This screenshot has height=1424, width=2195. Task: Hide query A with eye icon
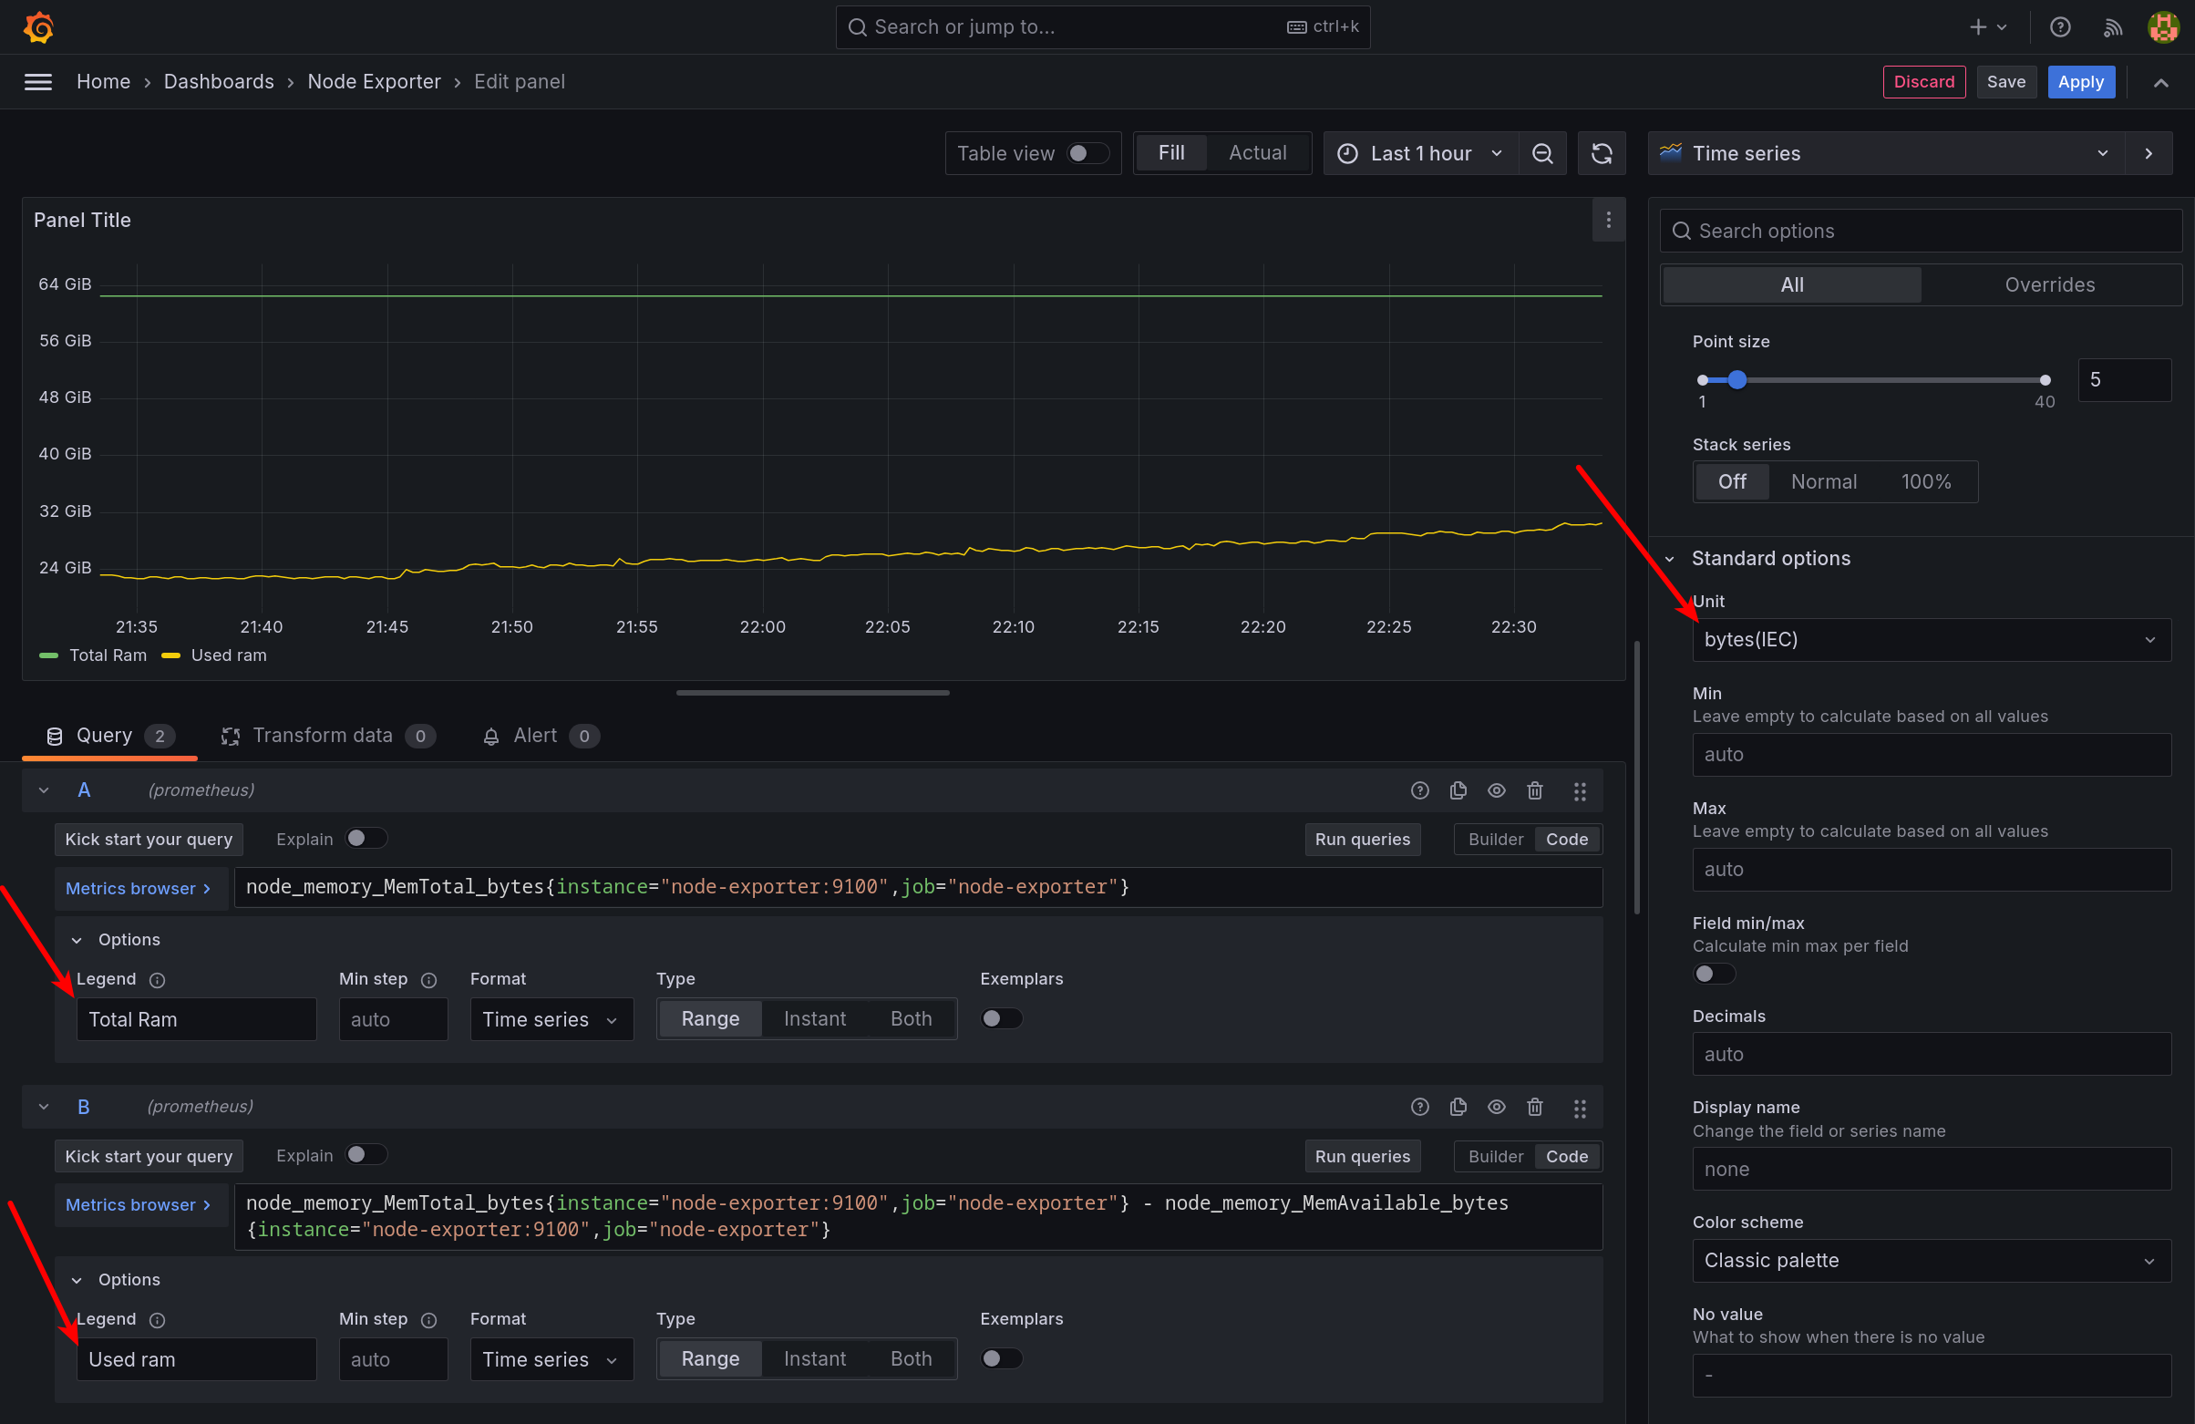click(1496, 790)
